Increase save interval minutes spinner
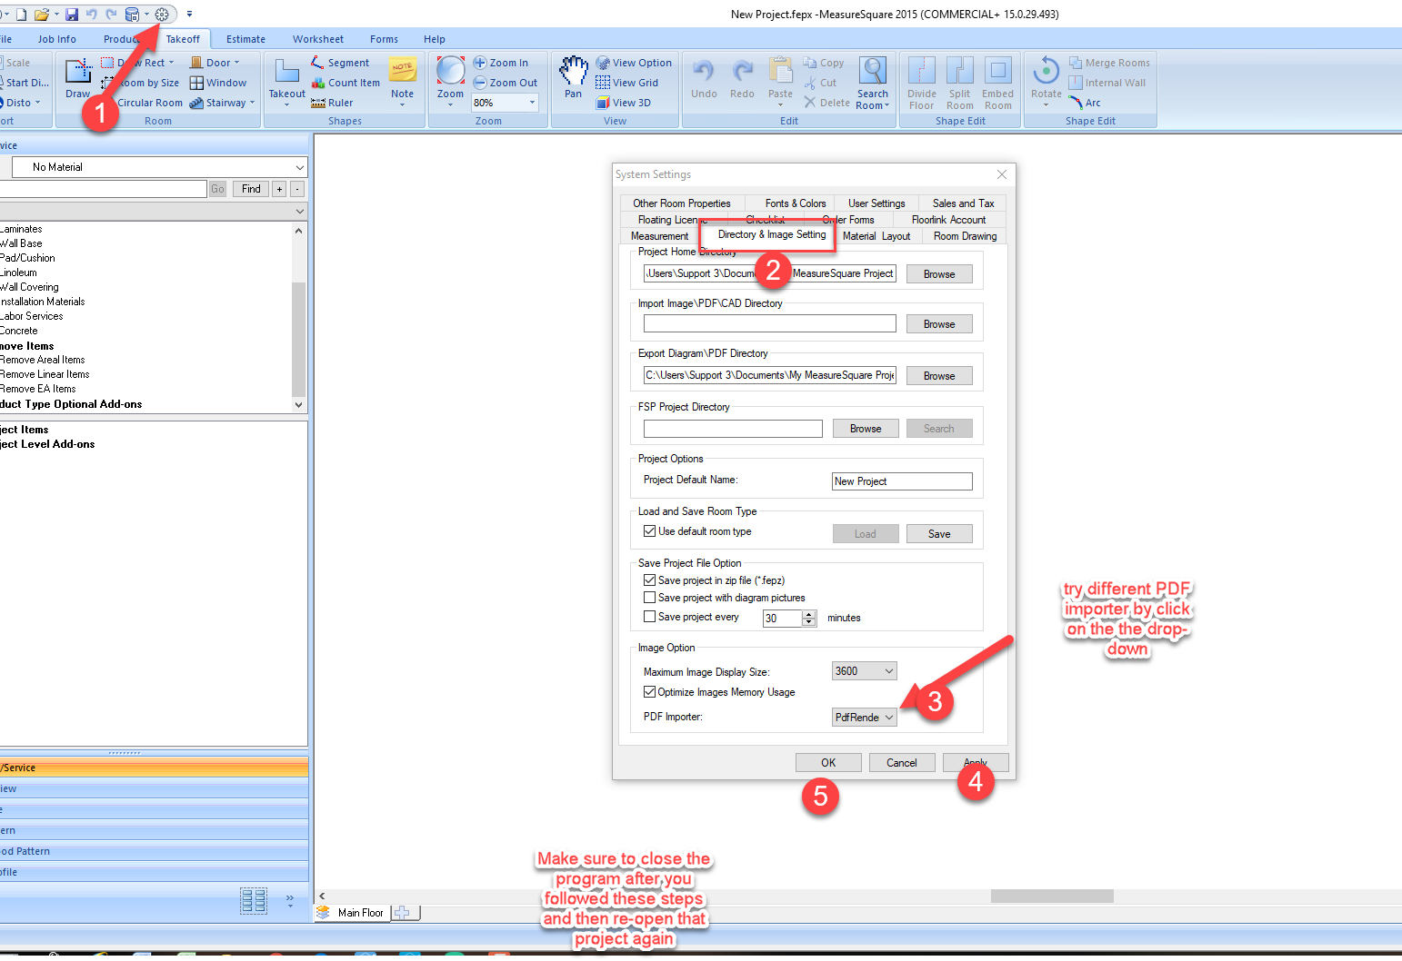This screenshot has height=961, width=1402. [809, 614]
